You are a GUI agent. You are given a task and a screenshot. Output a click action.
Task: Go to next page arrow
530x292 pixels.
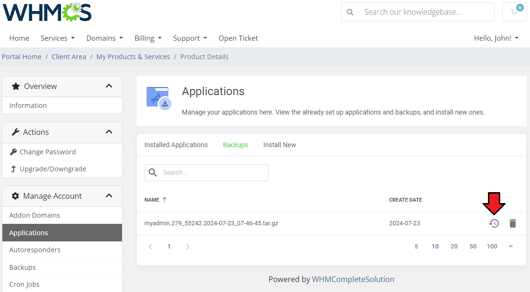coord(188,246)
